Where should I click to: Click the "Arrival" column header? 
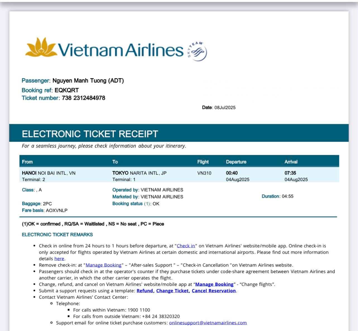coord(291,162)
